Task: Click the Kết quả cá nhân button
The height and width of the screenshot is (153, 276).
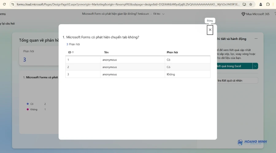Action: pos(237,80)
